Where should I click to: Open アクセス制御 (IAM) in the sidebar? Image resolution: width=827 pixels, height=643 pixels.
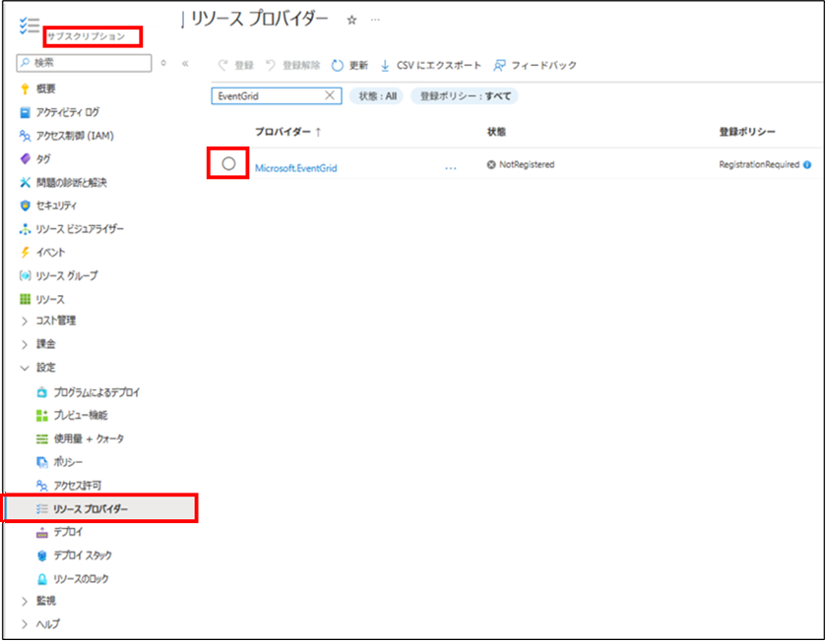coord(81,136)
